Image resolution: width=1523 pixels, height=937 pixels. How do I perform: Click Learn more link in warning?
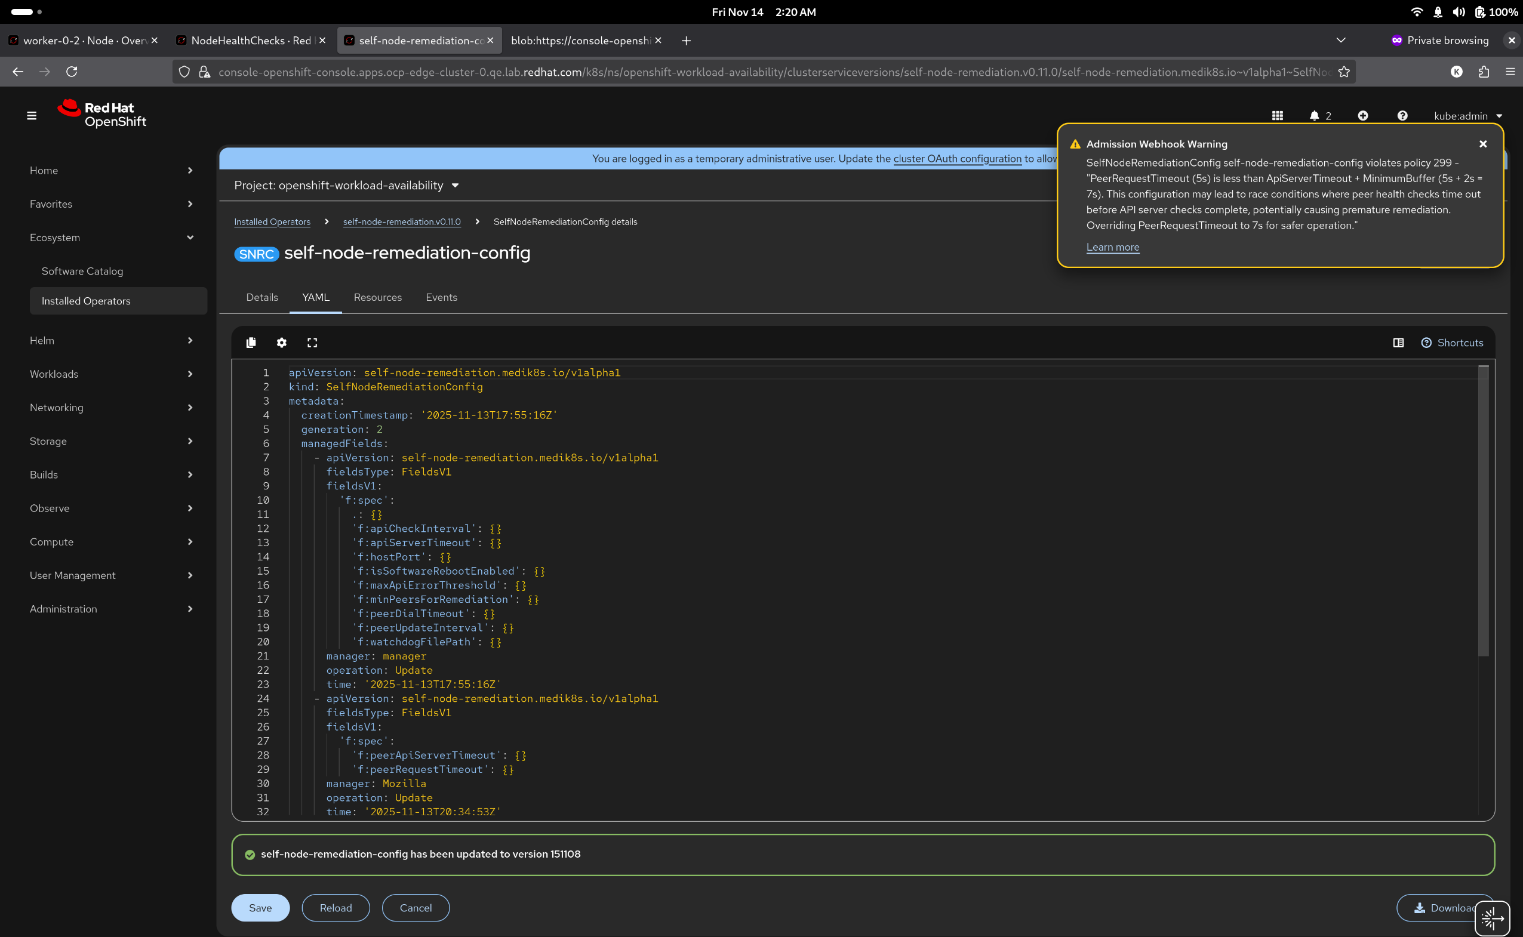1113,246
